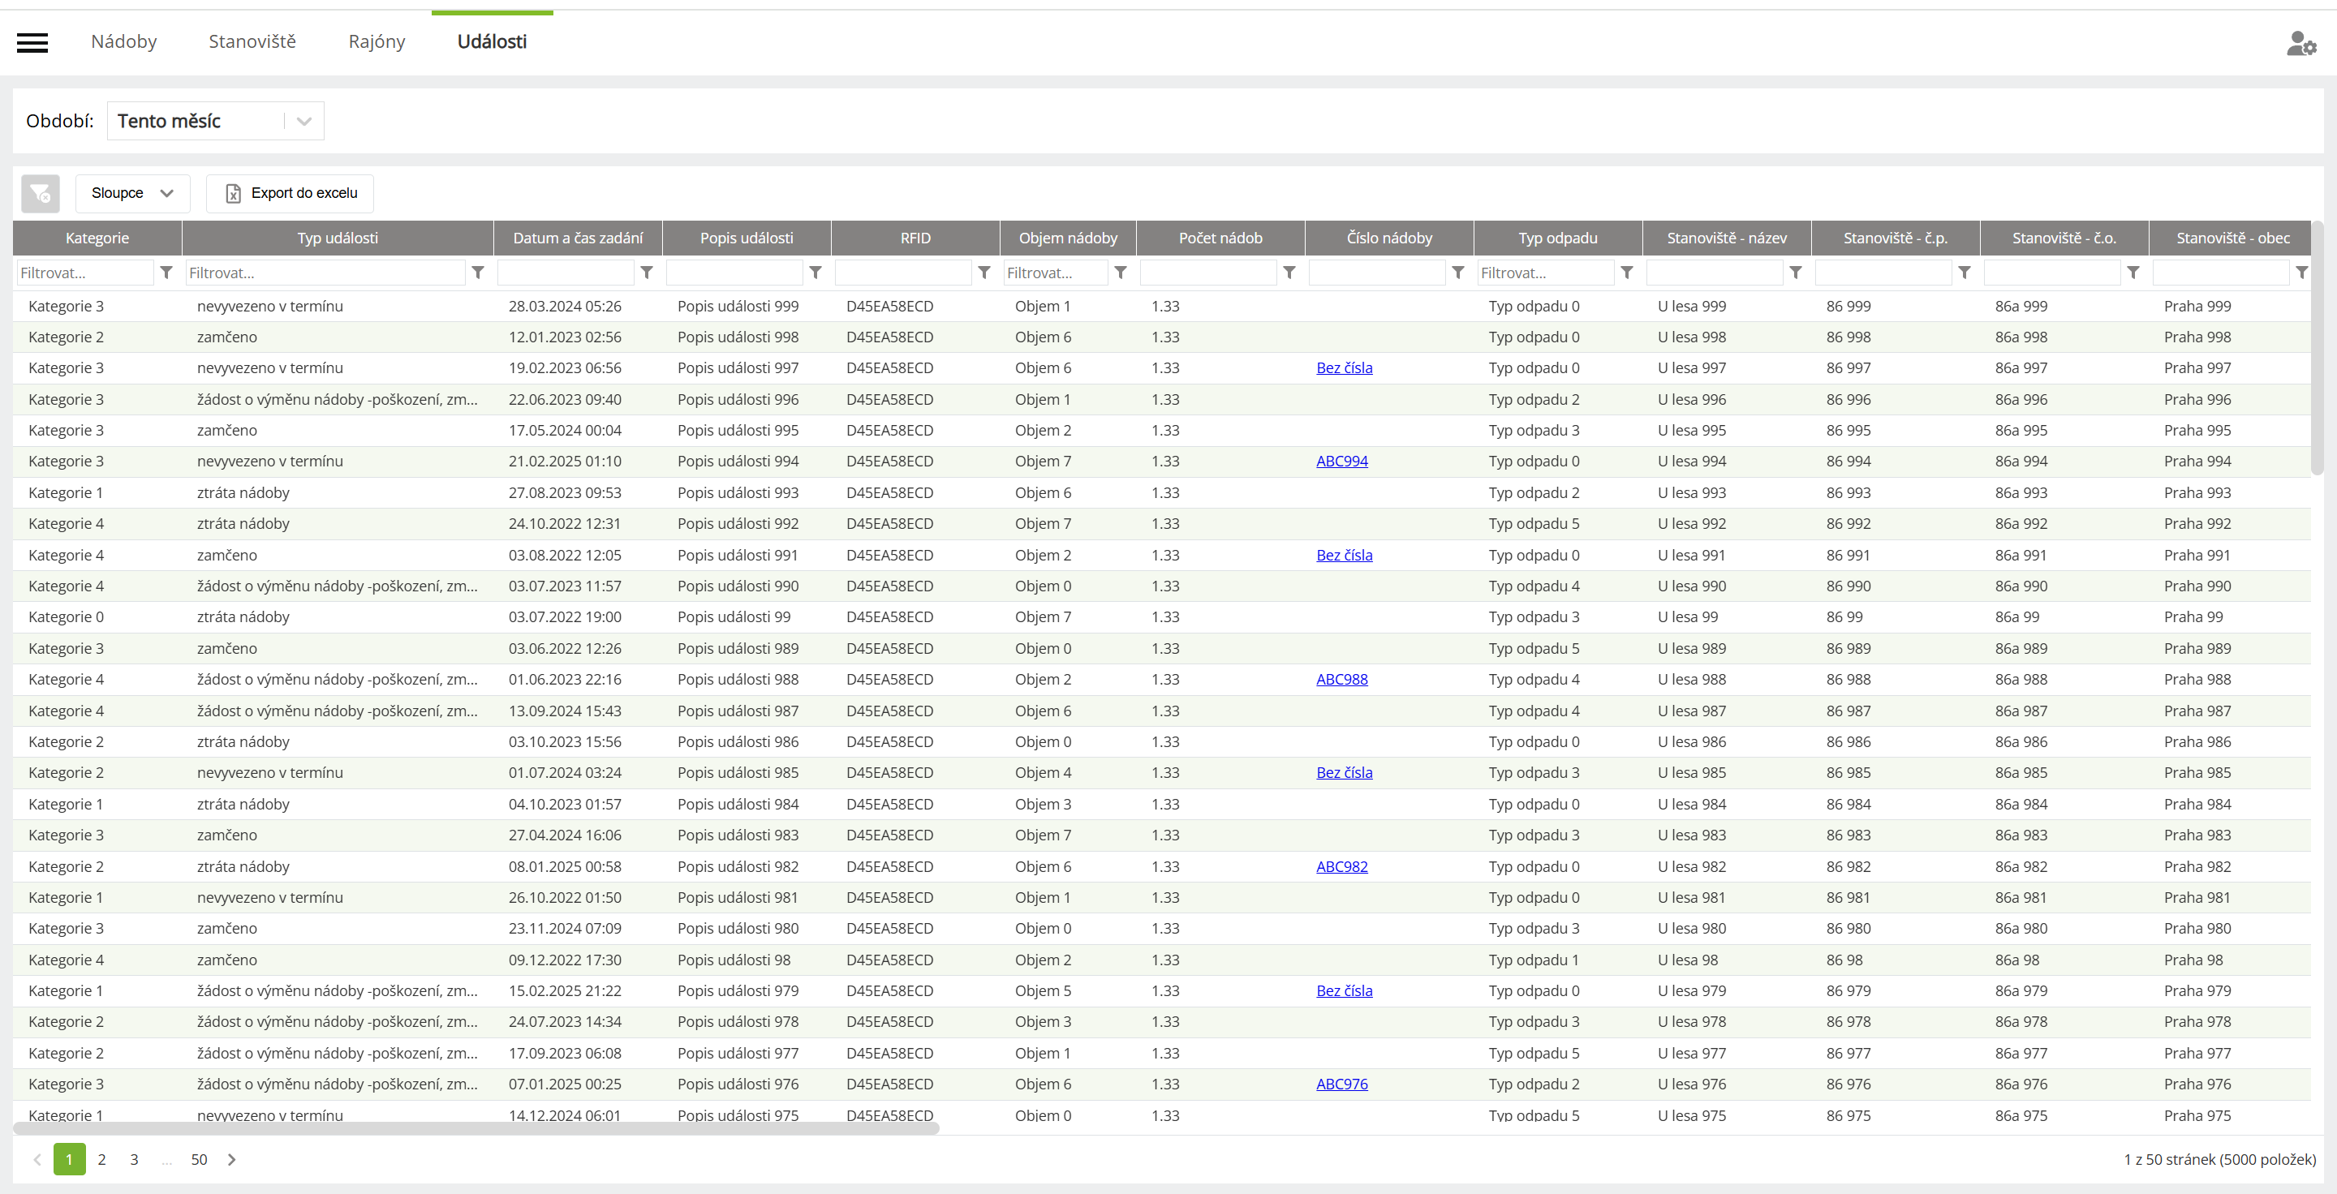Open filter icon for Kategorie column

[166, 272]
